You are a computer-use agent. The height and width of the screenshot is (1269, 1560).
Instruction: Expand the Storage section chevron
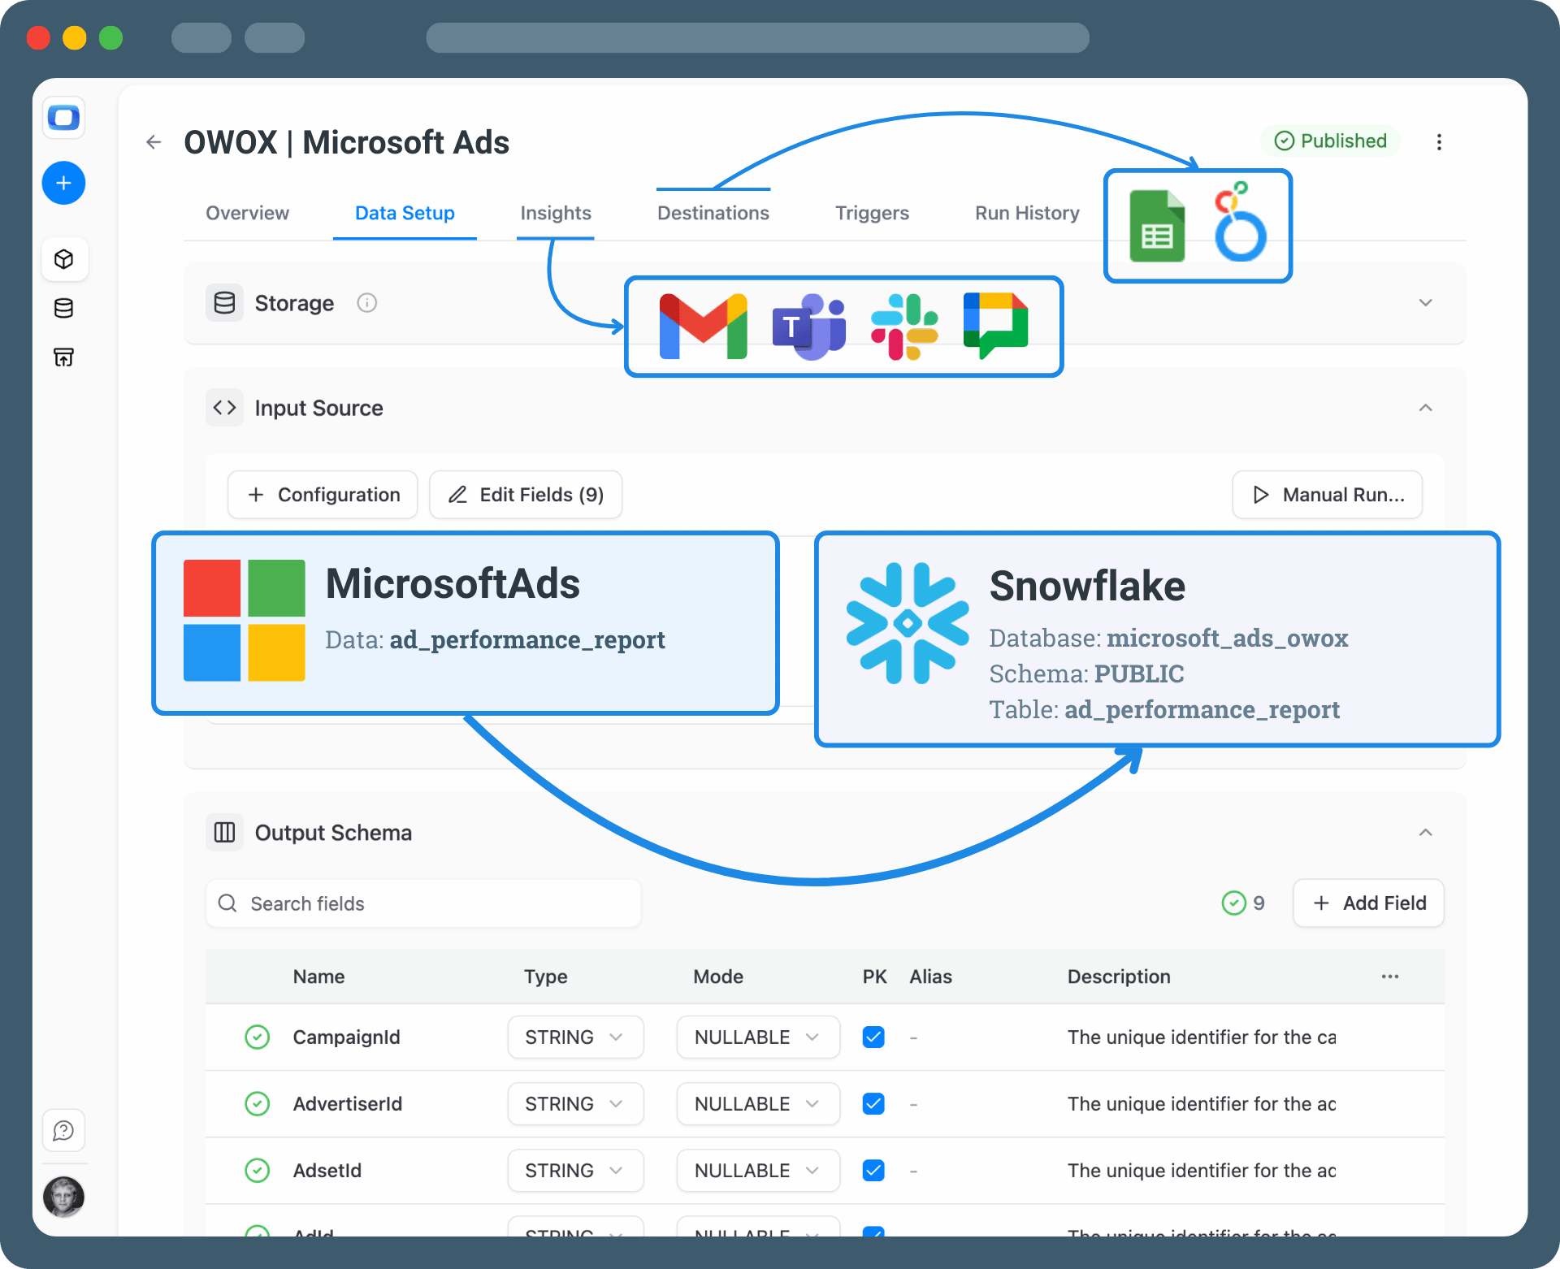click(1425, 303)
